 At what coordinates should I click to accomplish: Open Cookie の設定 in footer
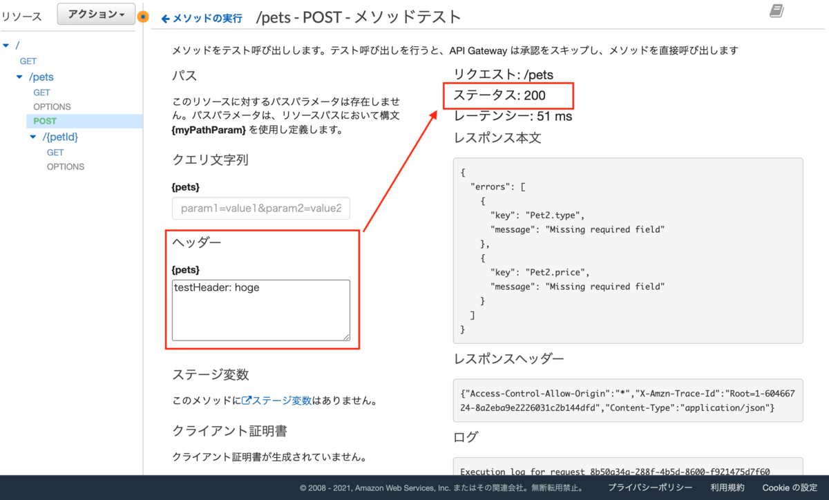790,488
